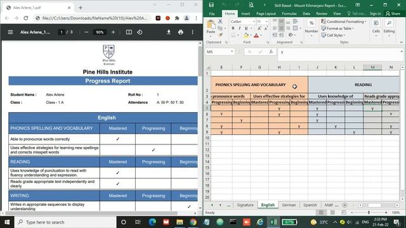Image resolution: width=406 pixels, height=228 pixels.
Task: Open Cell Styles gallery
Action: tap(333, 35)
